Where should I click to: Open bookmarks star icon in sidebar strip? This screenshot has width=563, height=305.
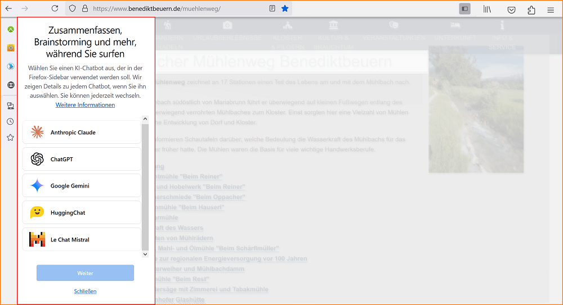click(10, 137)
